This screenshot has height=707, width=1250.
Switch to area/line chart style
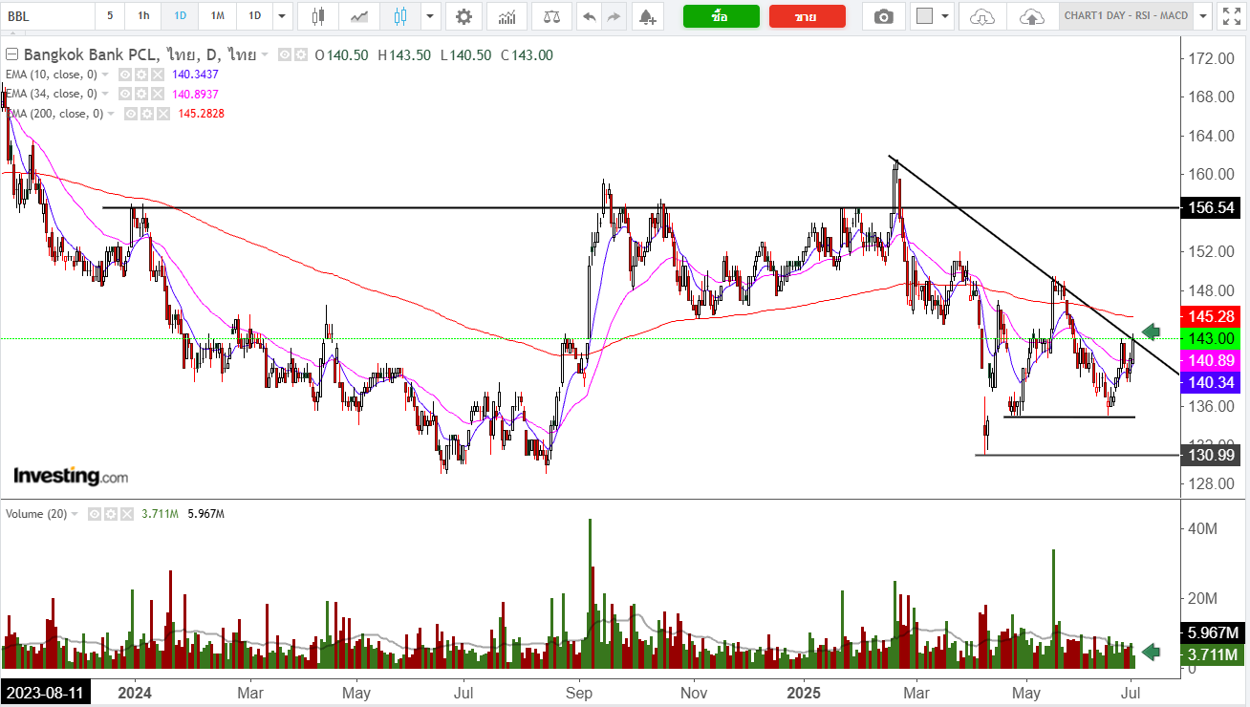tap(359, 16)
